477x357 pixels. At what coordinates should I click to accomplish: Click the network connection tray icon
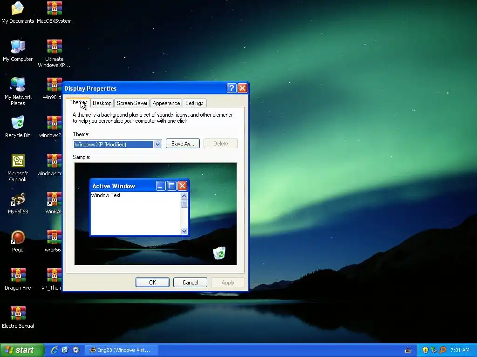click(434, 350)
